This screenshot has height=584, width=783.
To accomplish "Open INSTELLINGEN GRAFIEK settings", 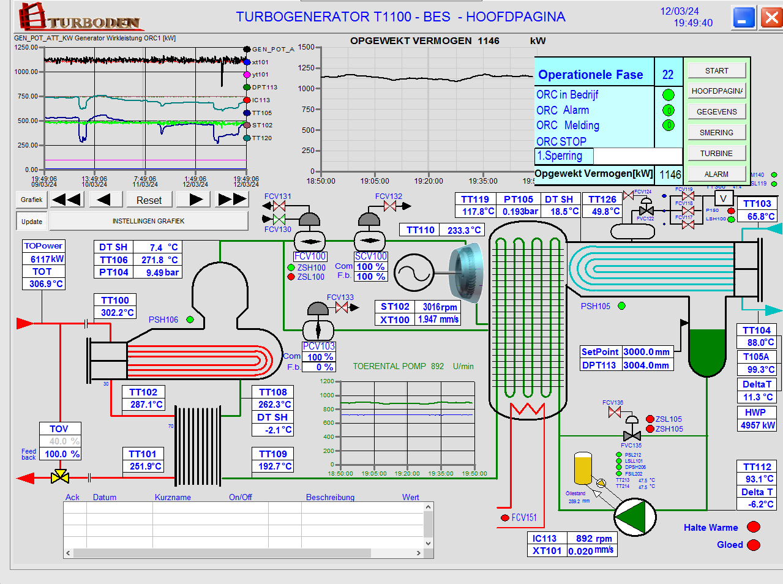I will click(x=148, y=221).
